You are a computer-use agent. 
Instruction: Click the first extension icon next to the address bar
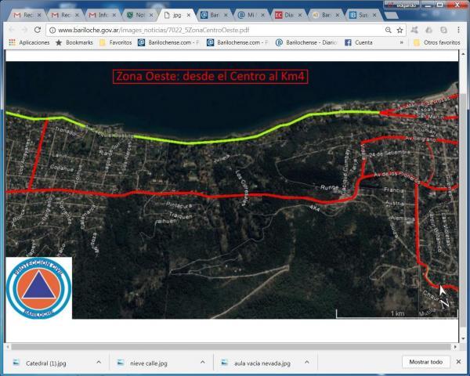(414, 30)
